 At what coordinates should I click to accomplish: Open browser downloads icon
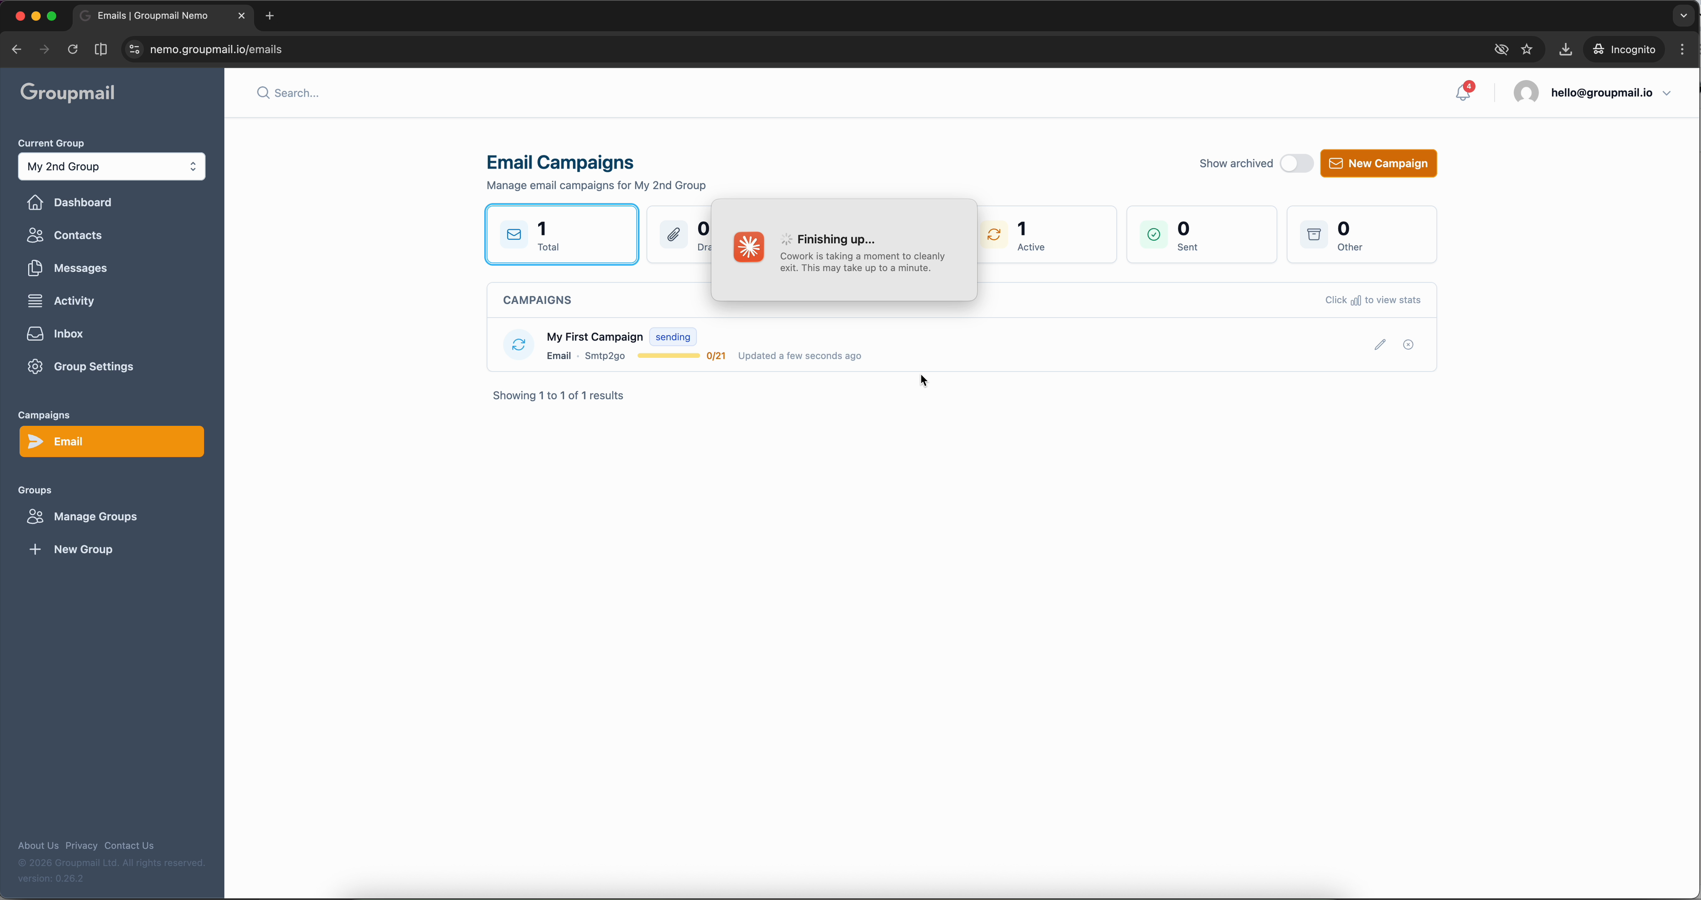pyautogui.click(x=1565, y=49)
